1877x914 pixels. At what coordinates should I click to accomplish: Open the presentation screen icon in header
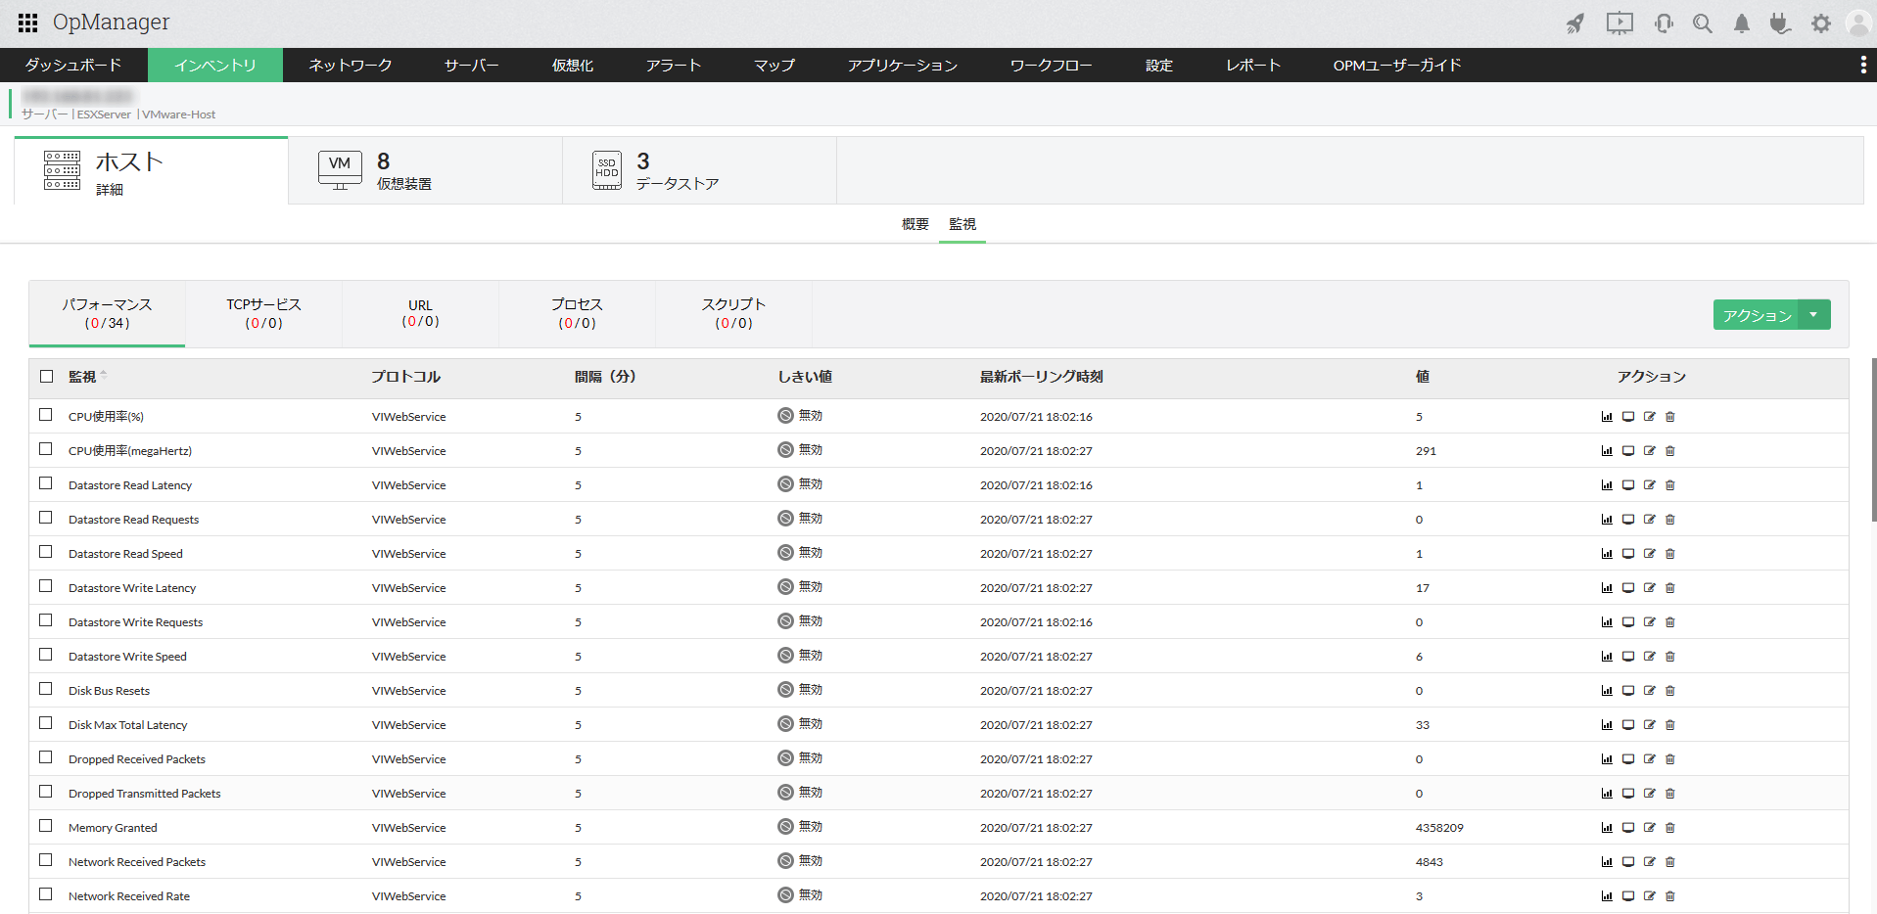click(1619, 23)
